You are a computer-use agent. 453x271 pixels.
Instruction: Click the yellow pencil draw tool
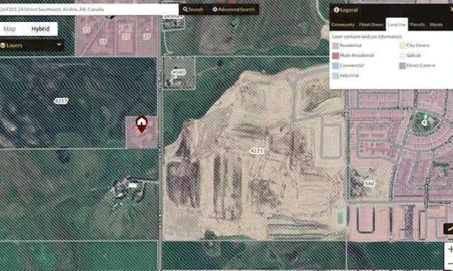coord(449,228)
